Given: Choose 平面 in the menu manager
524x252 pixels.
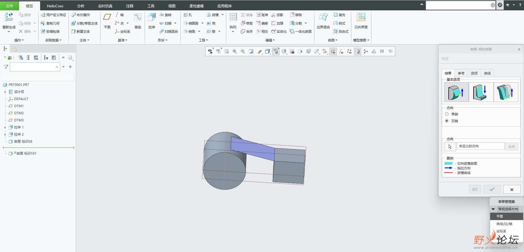Looking at the screenshot, I should click(x=507, y=216).
